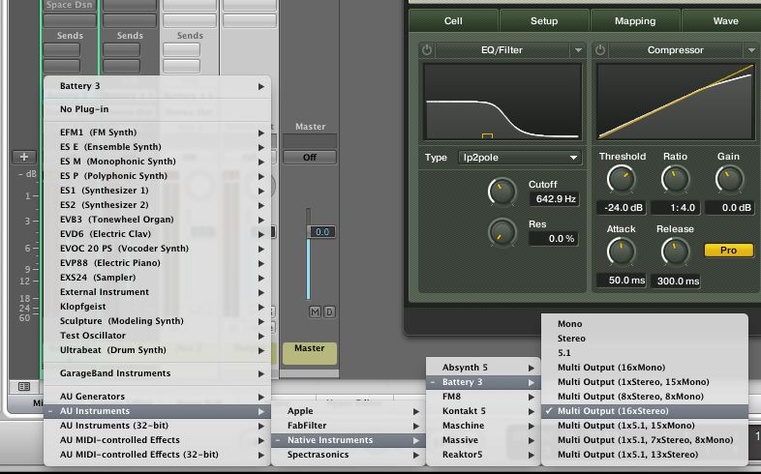The image size is (761, 474).
Task: Click the Master fader 0.0 handle
Action: [x=321, y=232]
